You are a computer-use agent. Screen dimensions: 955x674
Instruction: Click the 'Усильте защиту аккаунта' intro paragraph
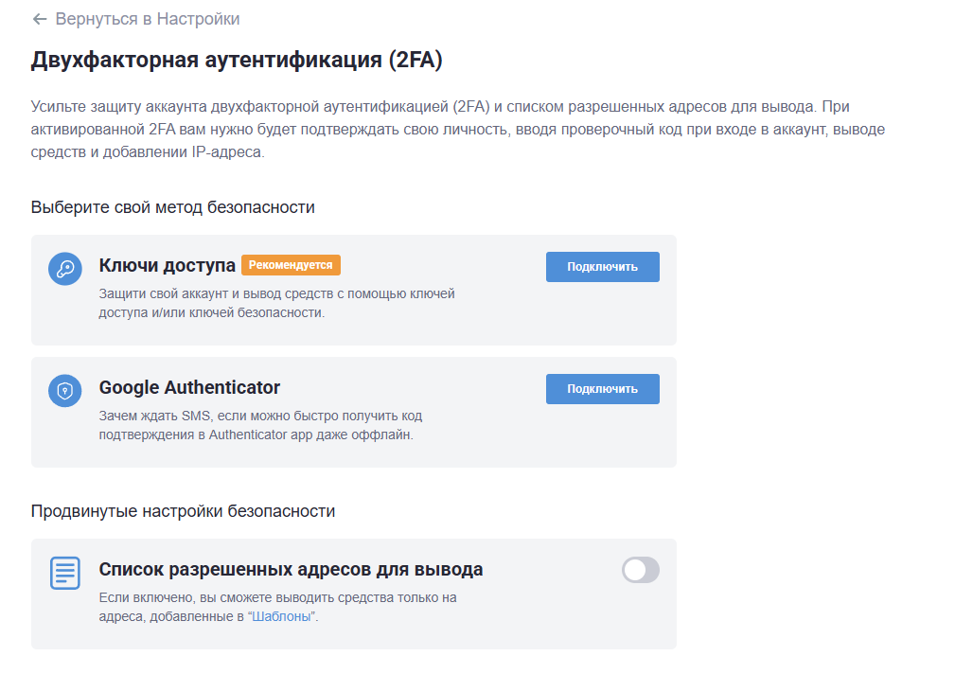coord(458,129)
